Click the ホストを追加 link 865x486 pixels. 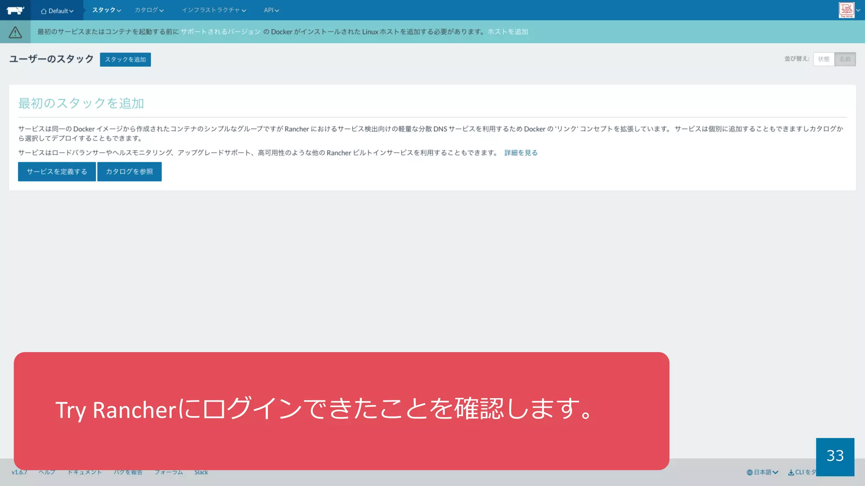pos(508,32)
